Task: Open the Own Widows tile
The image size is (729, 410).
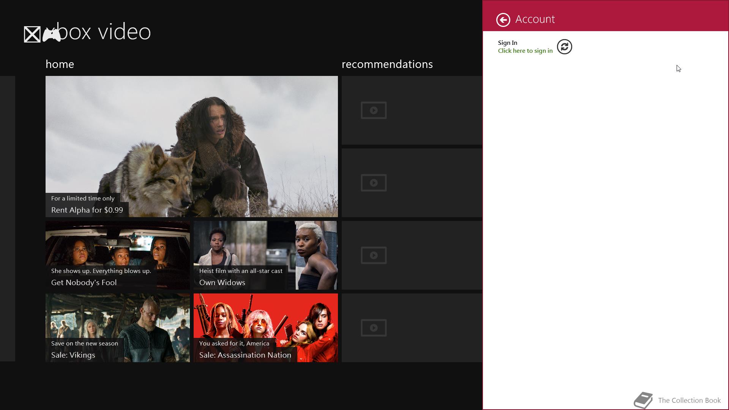Action: pyautogui.click(x=266, y=255)
